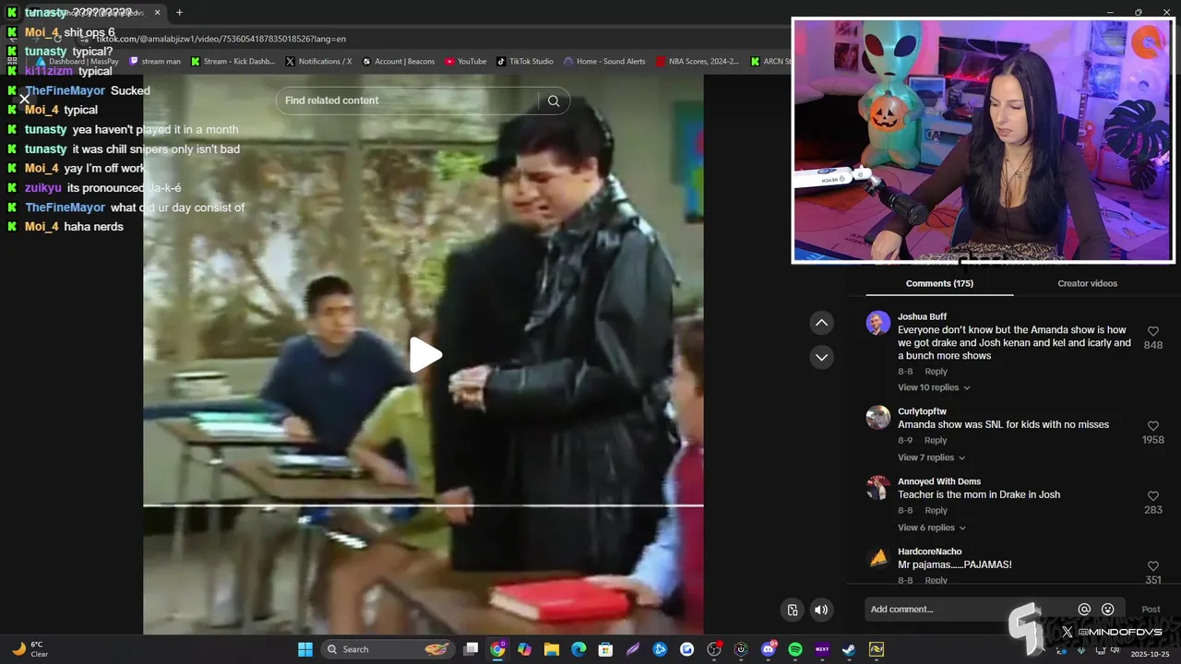Post the comment
Viewport: 1181px width, 664px height.
[x=1151, y=610]
